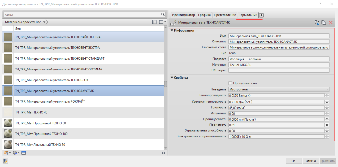Viewport: 338px width, 167px height.
Task: Click the Отражательная способность value 0,00
Action: (x=277, y=131)
